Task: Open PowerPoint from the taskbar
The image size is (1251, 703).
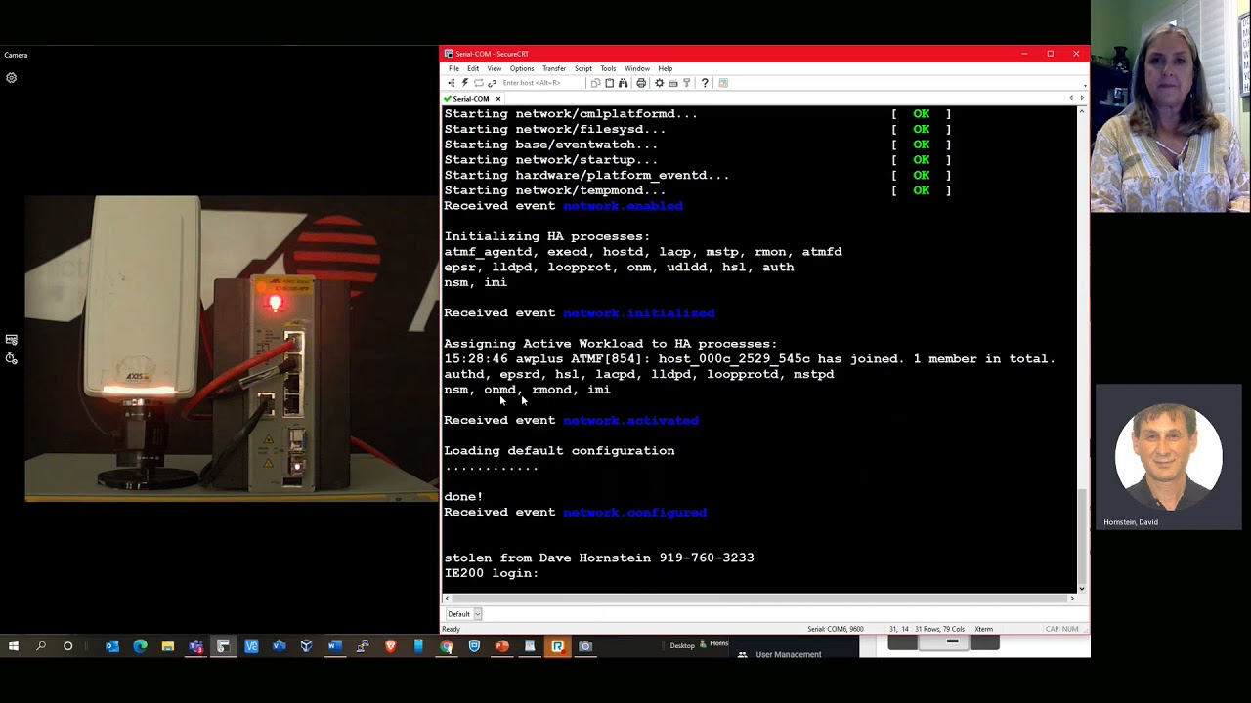Action: coord(501,646)
